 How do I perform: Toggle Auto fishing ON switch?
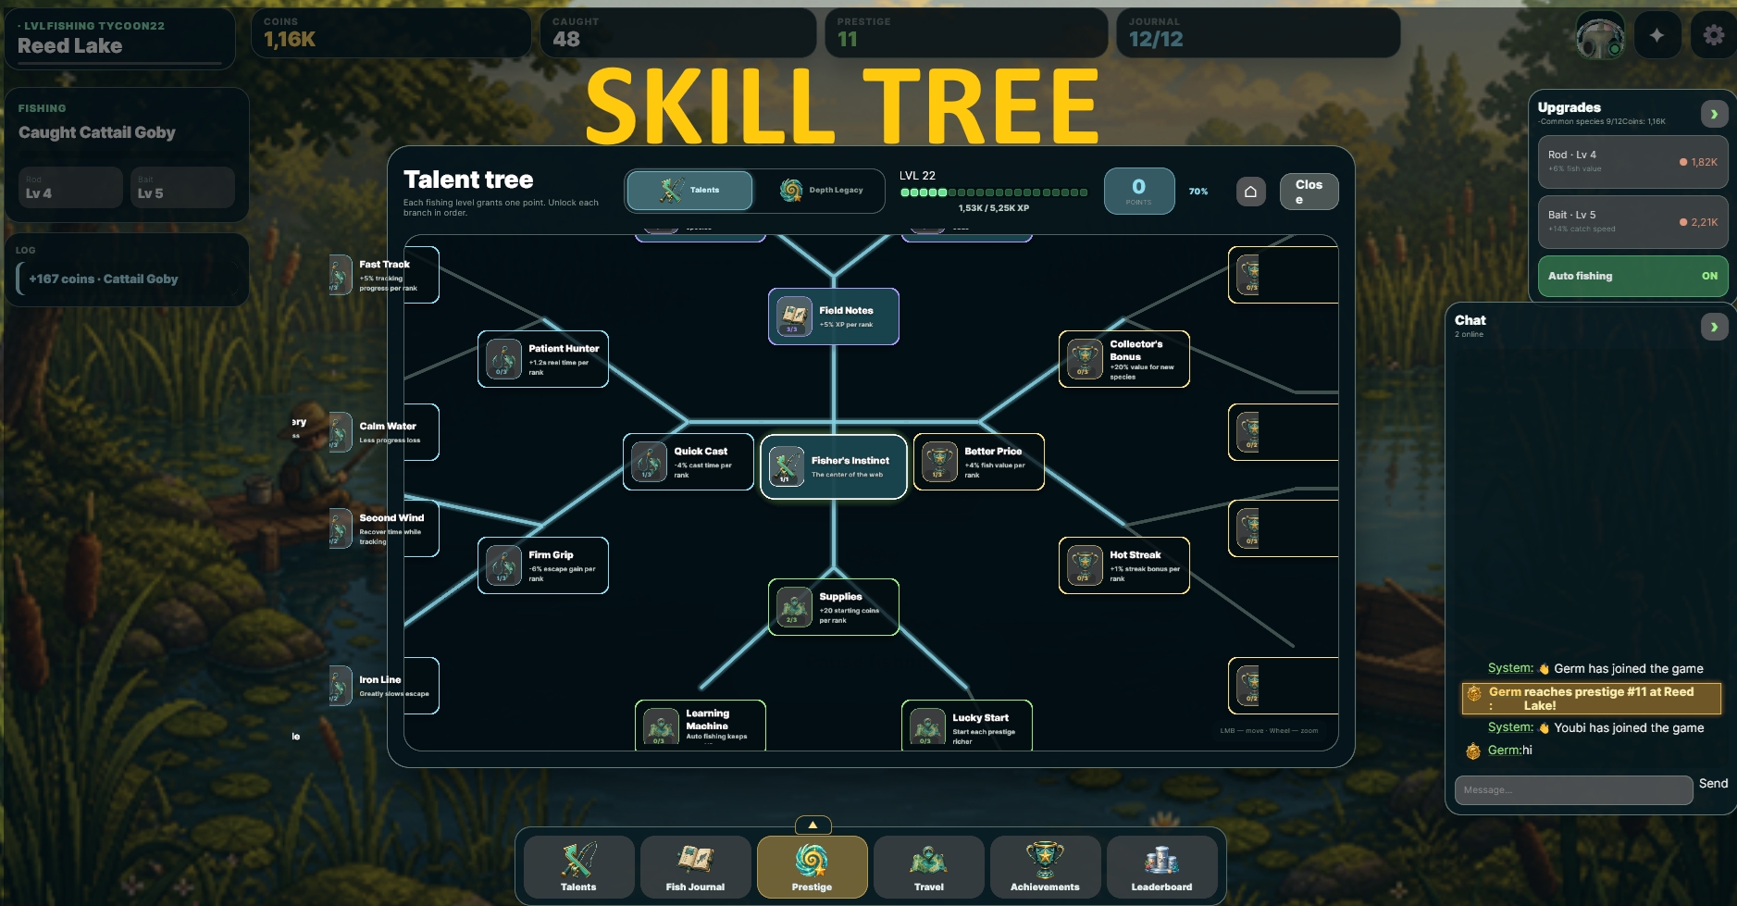[1632, 276]
